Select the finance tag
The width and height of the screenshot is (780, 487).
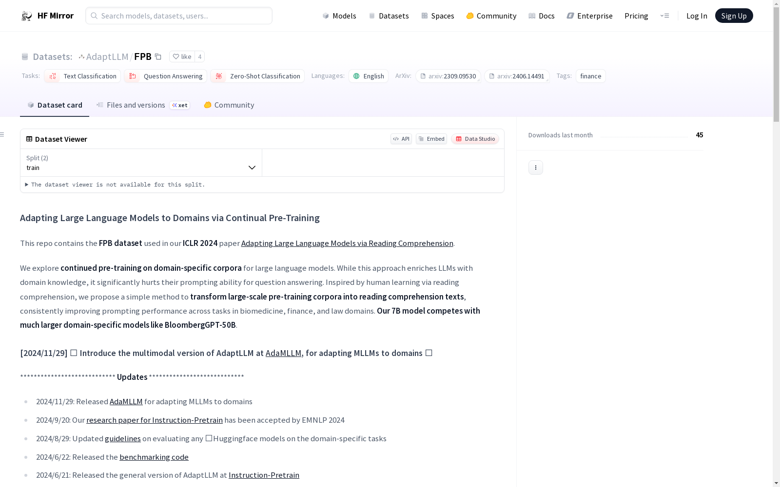point(591,76)
